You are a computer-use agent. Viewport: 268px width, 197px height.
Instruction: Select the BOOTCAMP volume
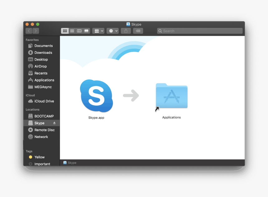coord(41,116)
